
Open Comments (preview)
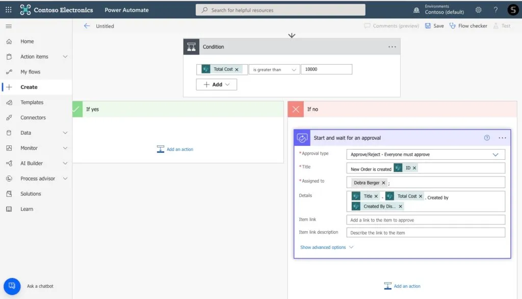click(x=391, y=26)
